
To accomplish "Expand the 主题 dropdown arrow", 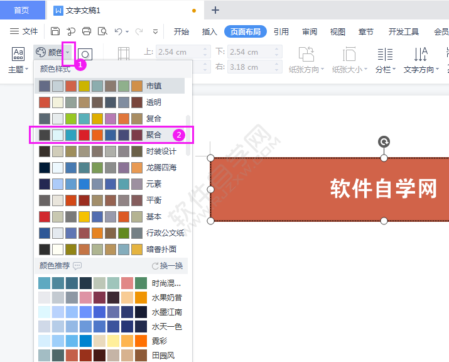I will click(26, 69).
